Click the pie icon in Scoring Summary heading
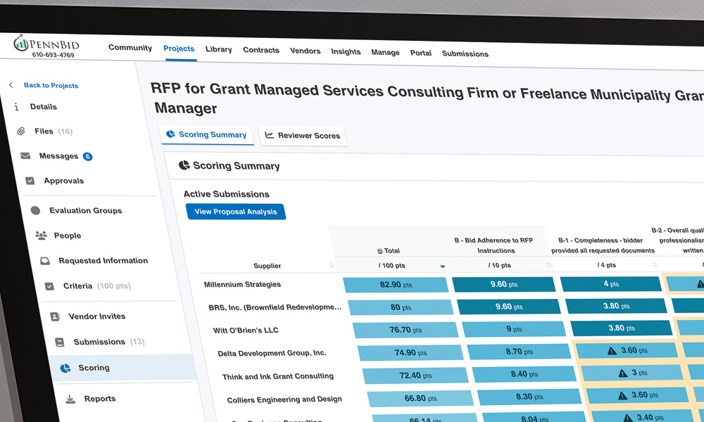 pos(184,165)
